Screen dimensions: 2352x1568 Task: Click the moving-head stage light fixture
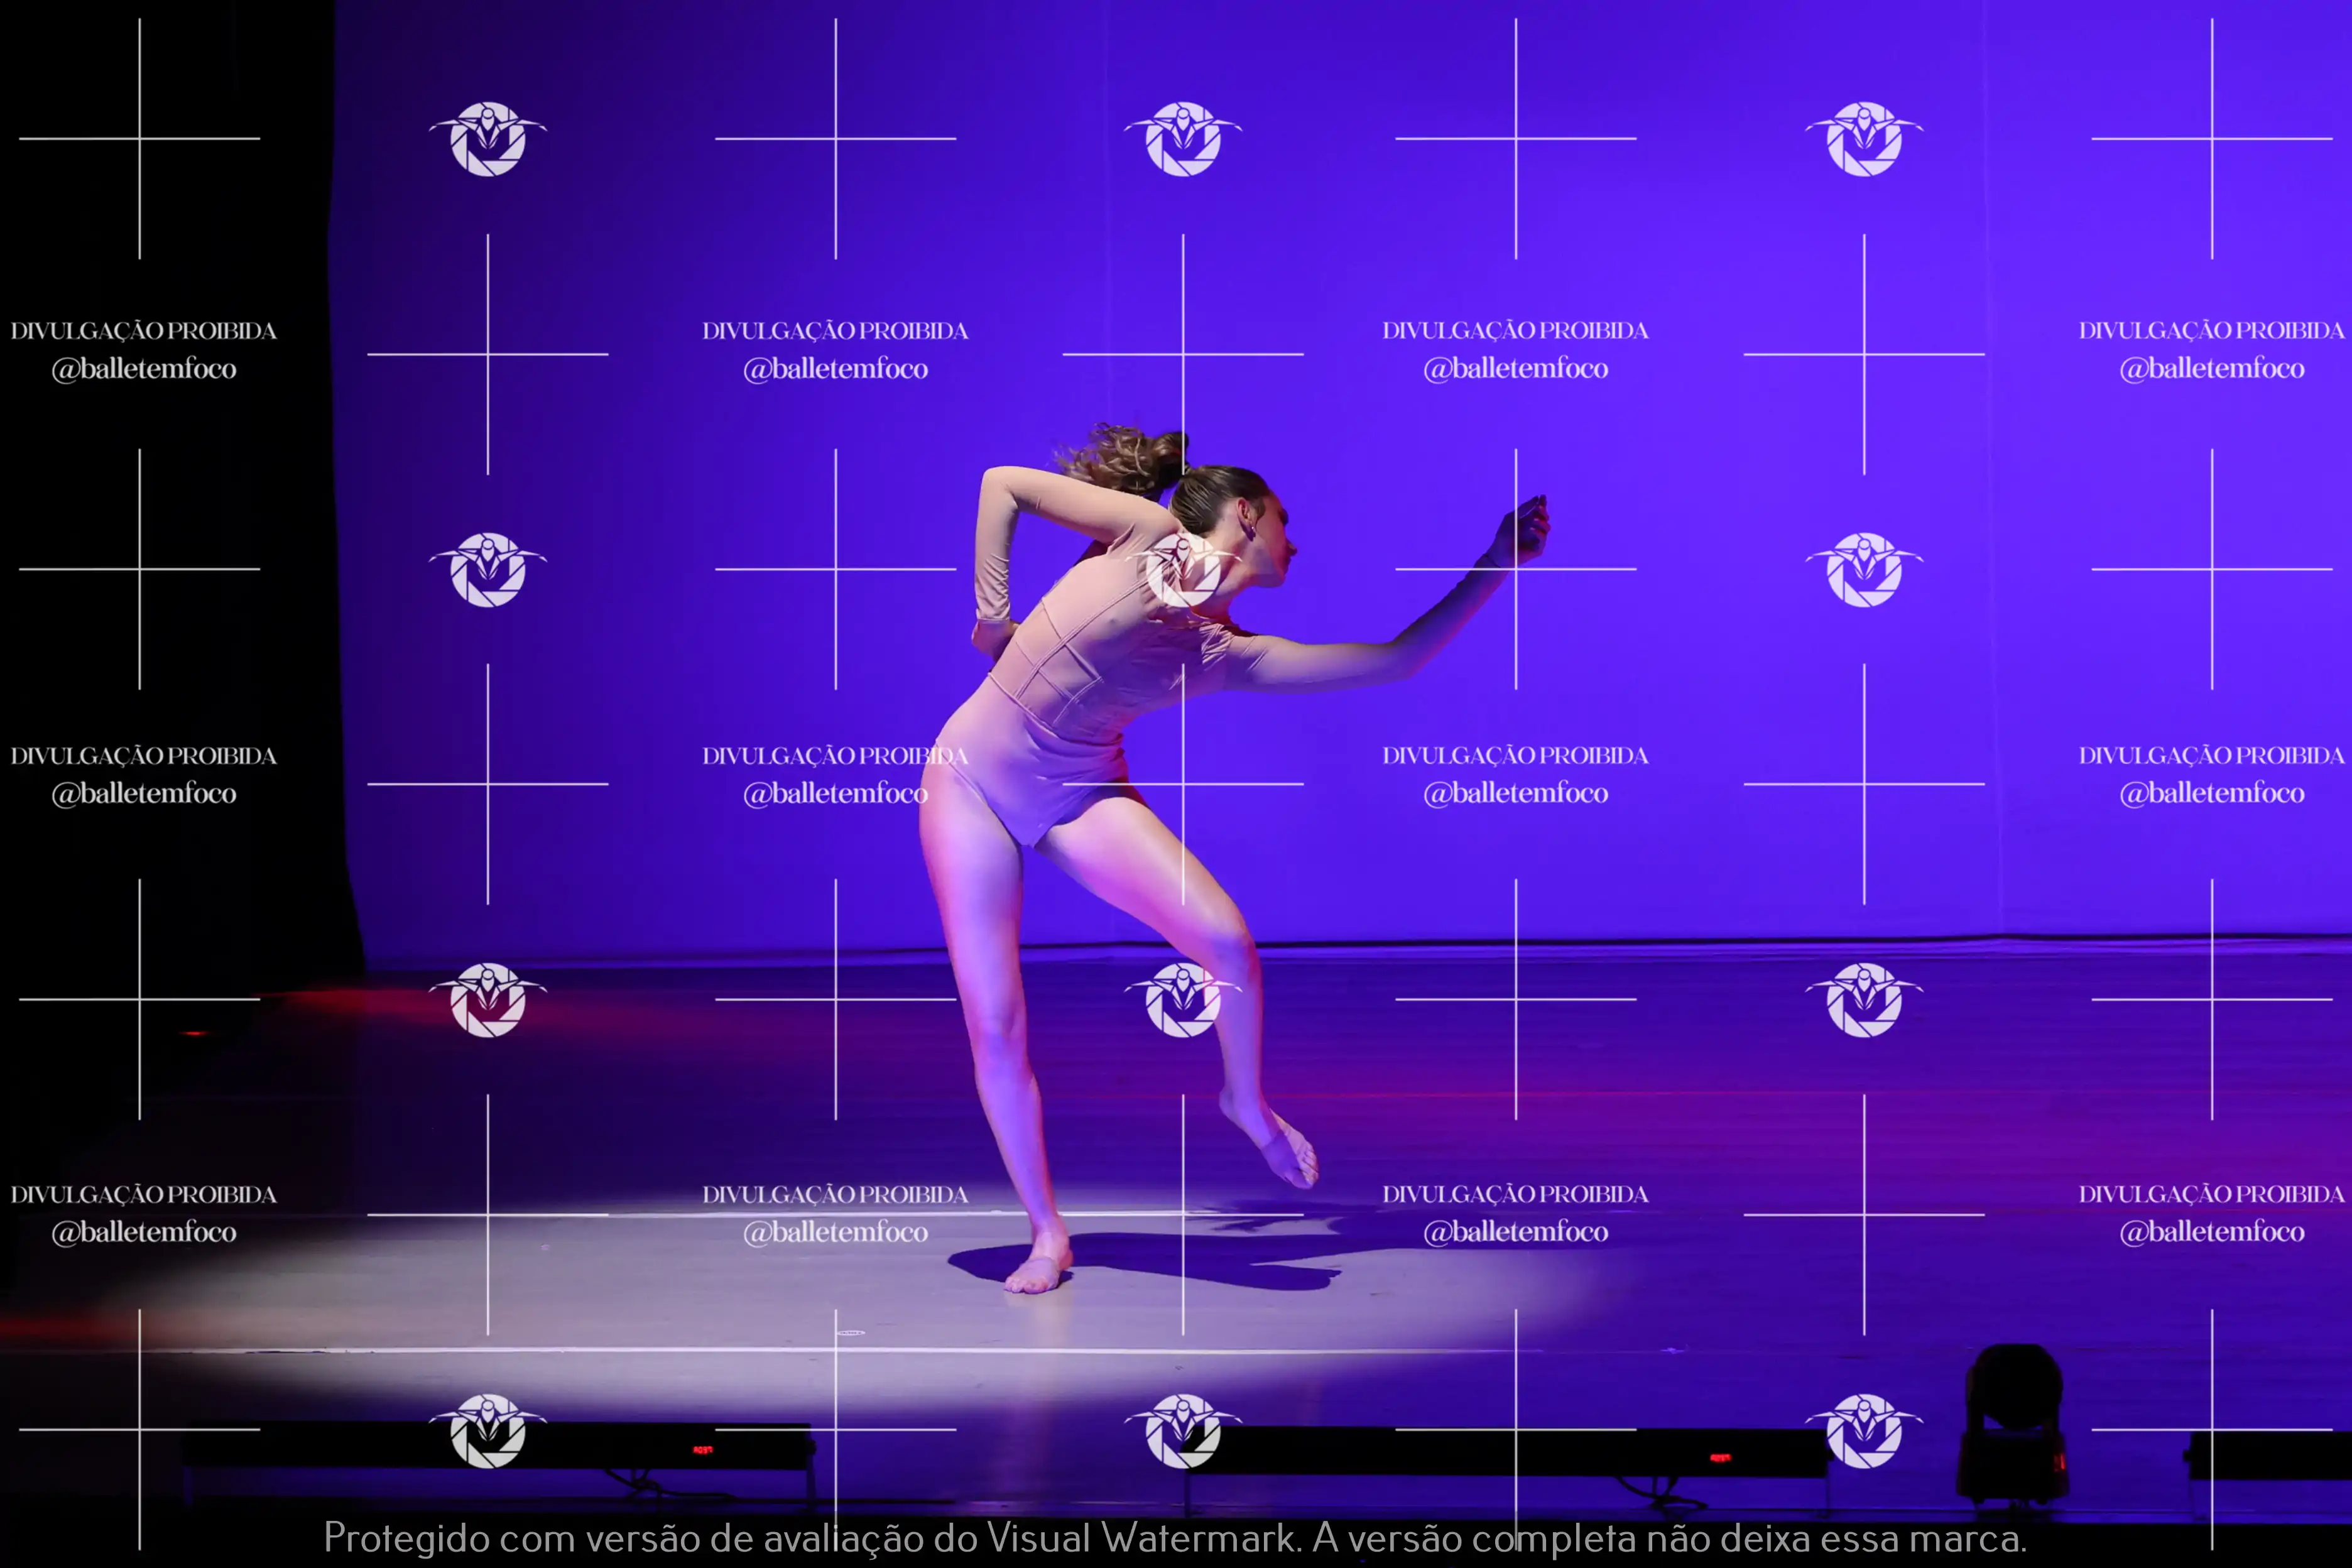coord(2013,1423)
